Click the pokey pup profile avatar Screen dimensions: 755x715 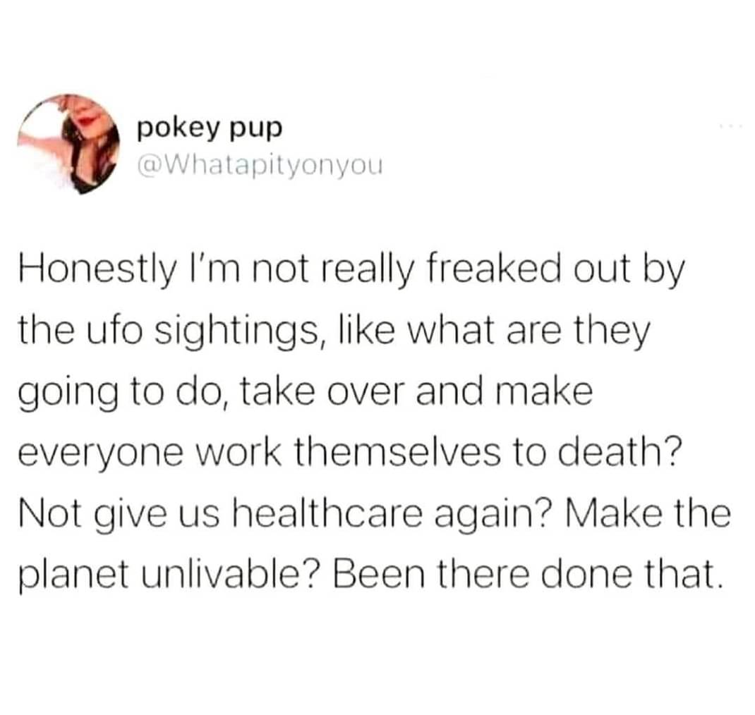(69, 144)
